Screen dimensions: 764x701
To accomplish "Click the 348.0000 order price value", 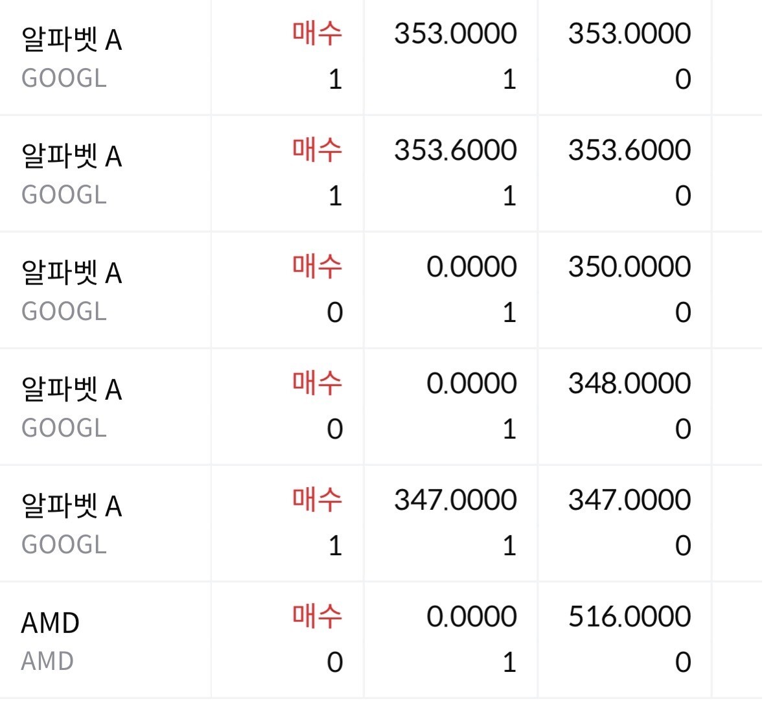I will click(x=629, y=384).
